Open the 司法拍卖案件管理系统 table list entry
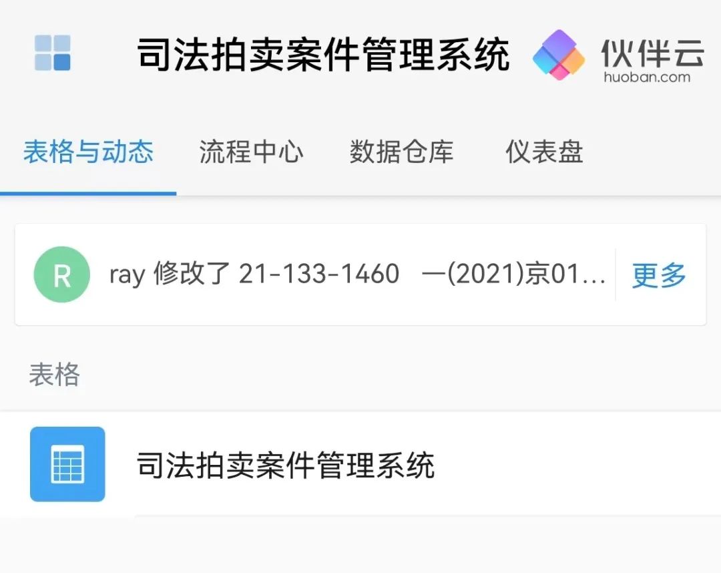The height and width of the screenshot is (573, 721). point(286,465)
